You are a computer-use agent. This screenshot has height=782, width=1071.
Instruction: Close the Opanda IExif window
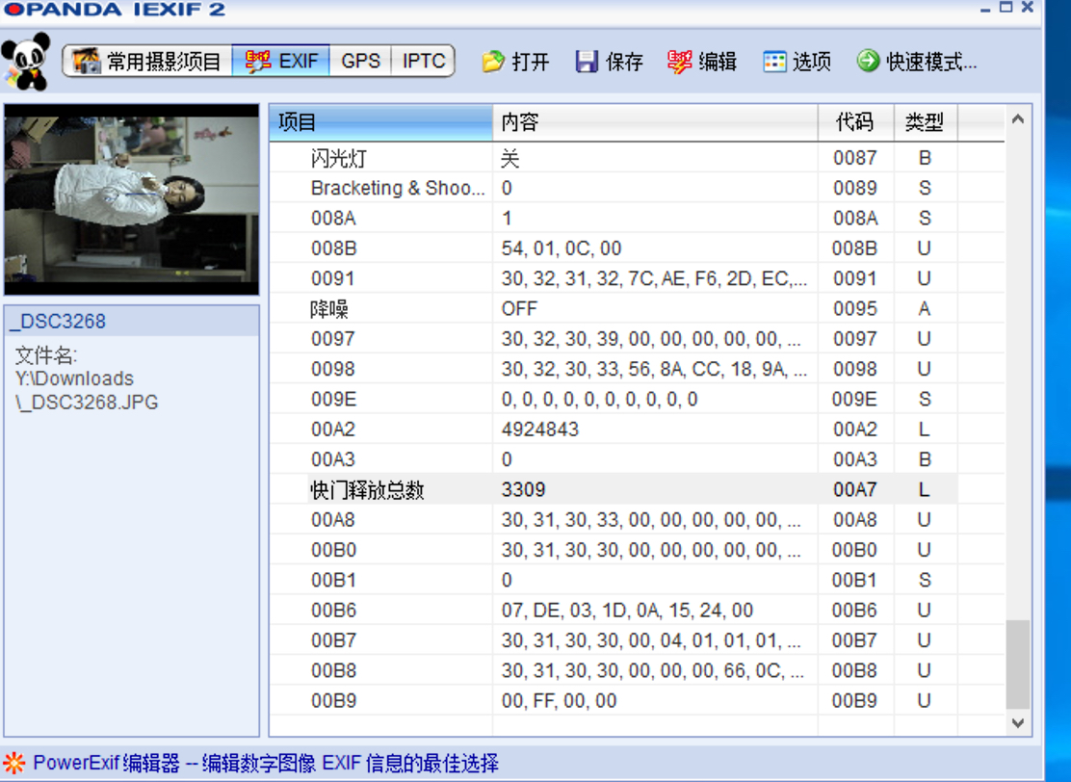[1028, 8]
